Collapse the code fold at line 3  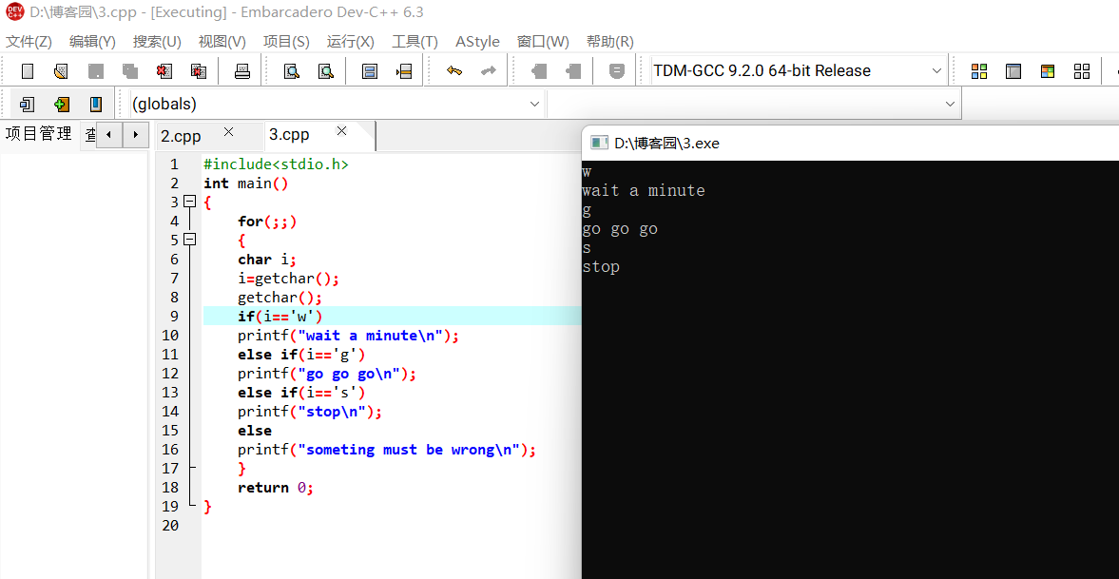pos(189,203)
